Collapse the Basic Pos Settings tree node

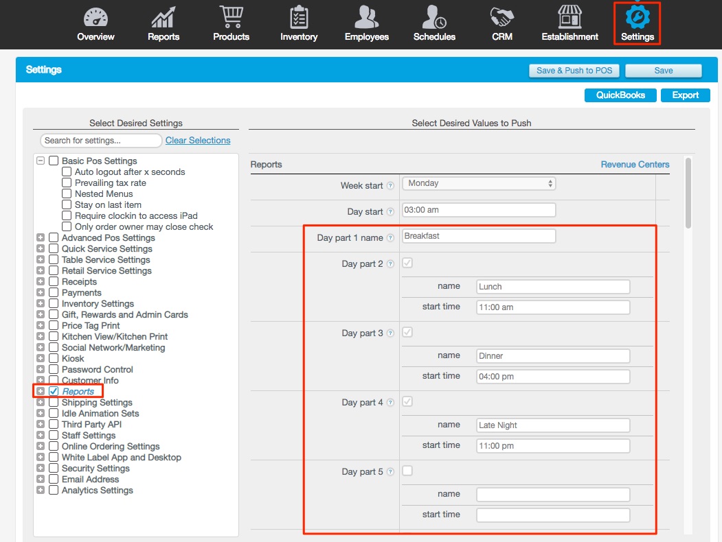[41, 161]
